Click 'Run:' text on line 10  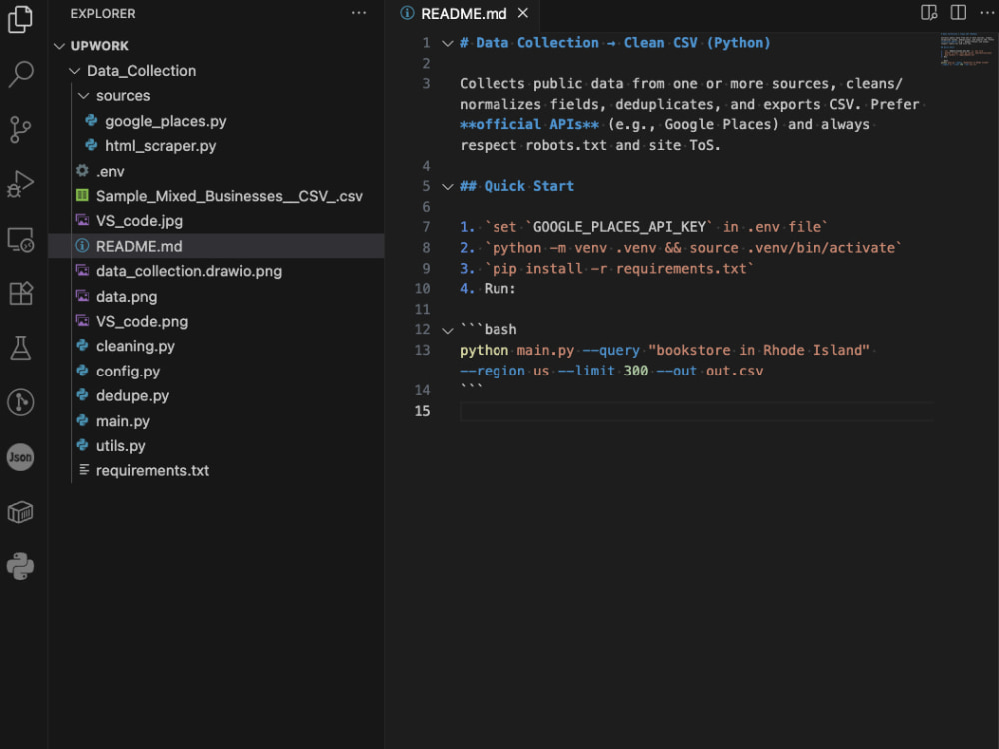[x=500, y=289]
